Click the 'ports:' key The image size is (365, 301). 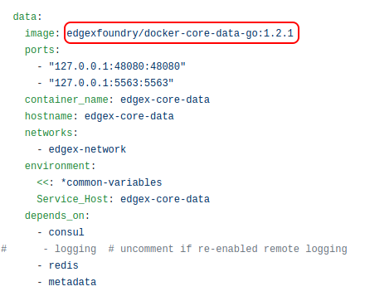[42, 50]
